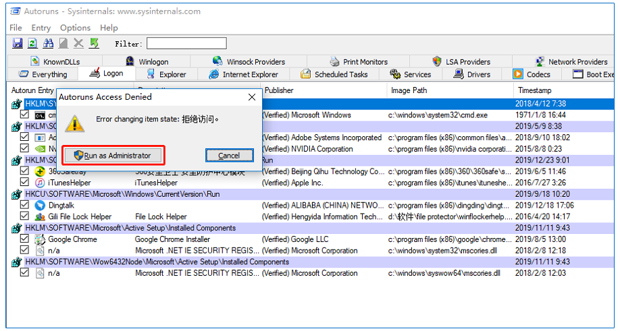620x331 pixels.
Task: Open the File menu
Action: tap(16, 28)
